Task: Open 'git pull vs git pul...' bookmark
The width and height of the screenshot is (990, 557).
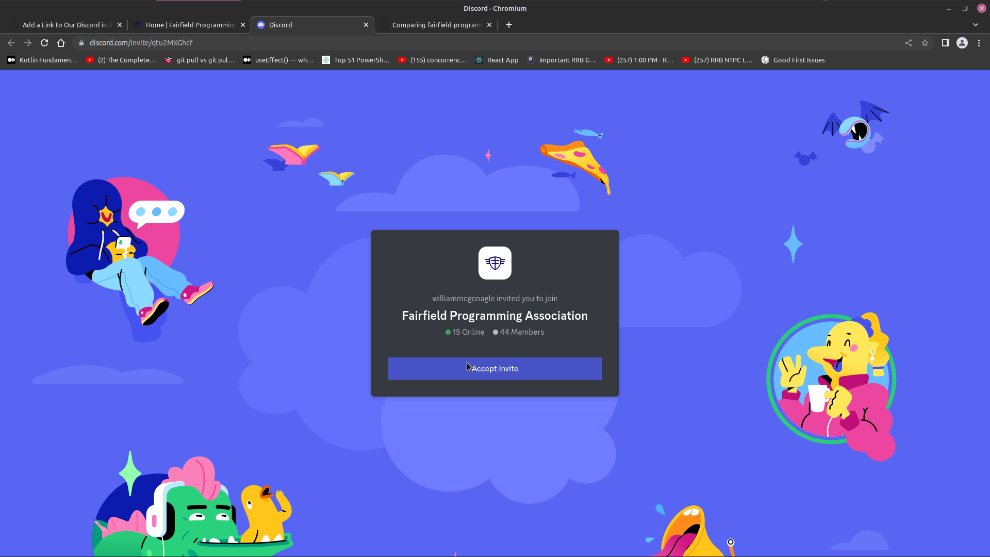Action: pos(200,60)
